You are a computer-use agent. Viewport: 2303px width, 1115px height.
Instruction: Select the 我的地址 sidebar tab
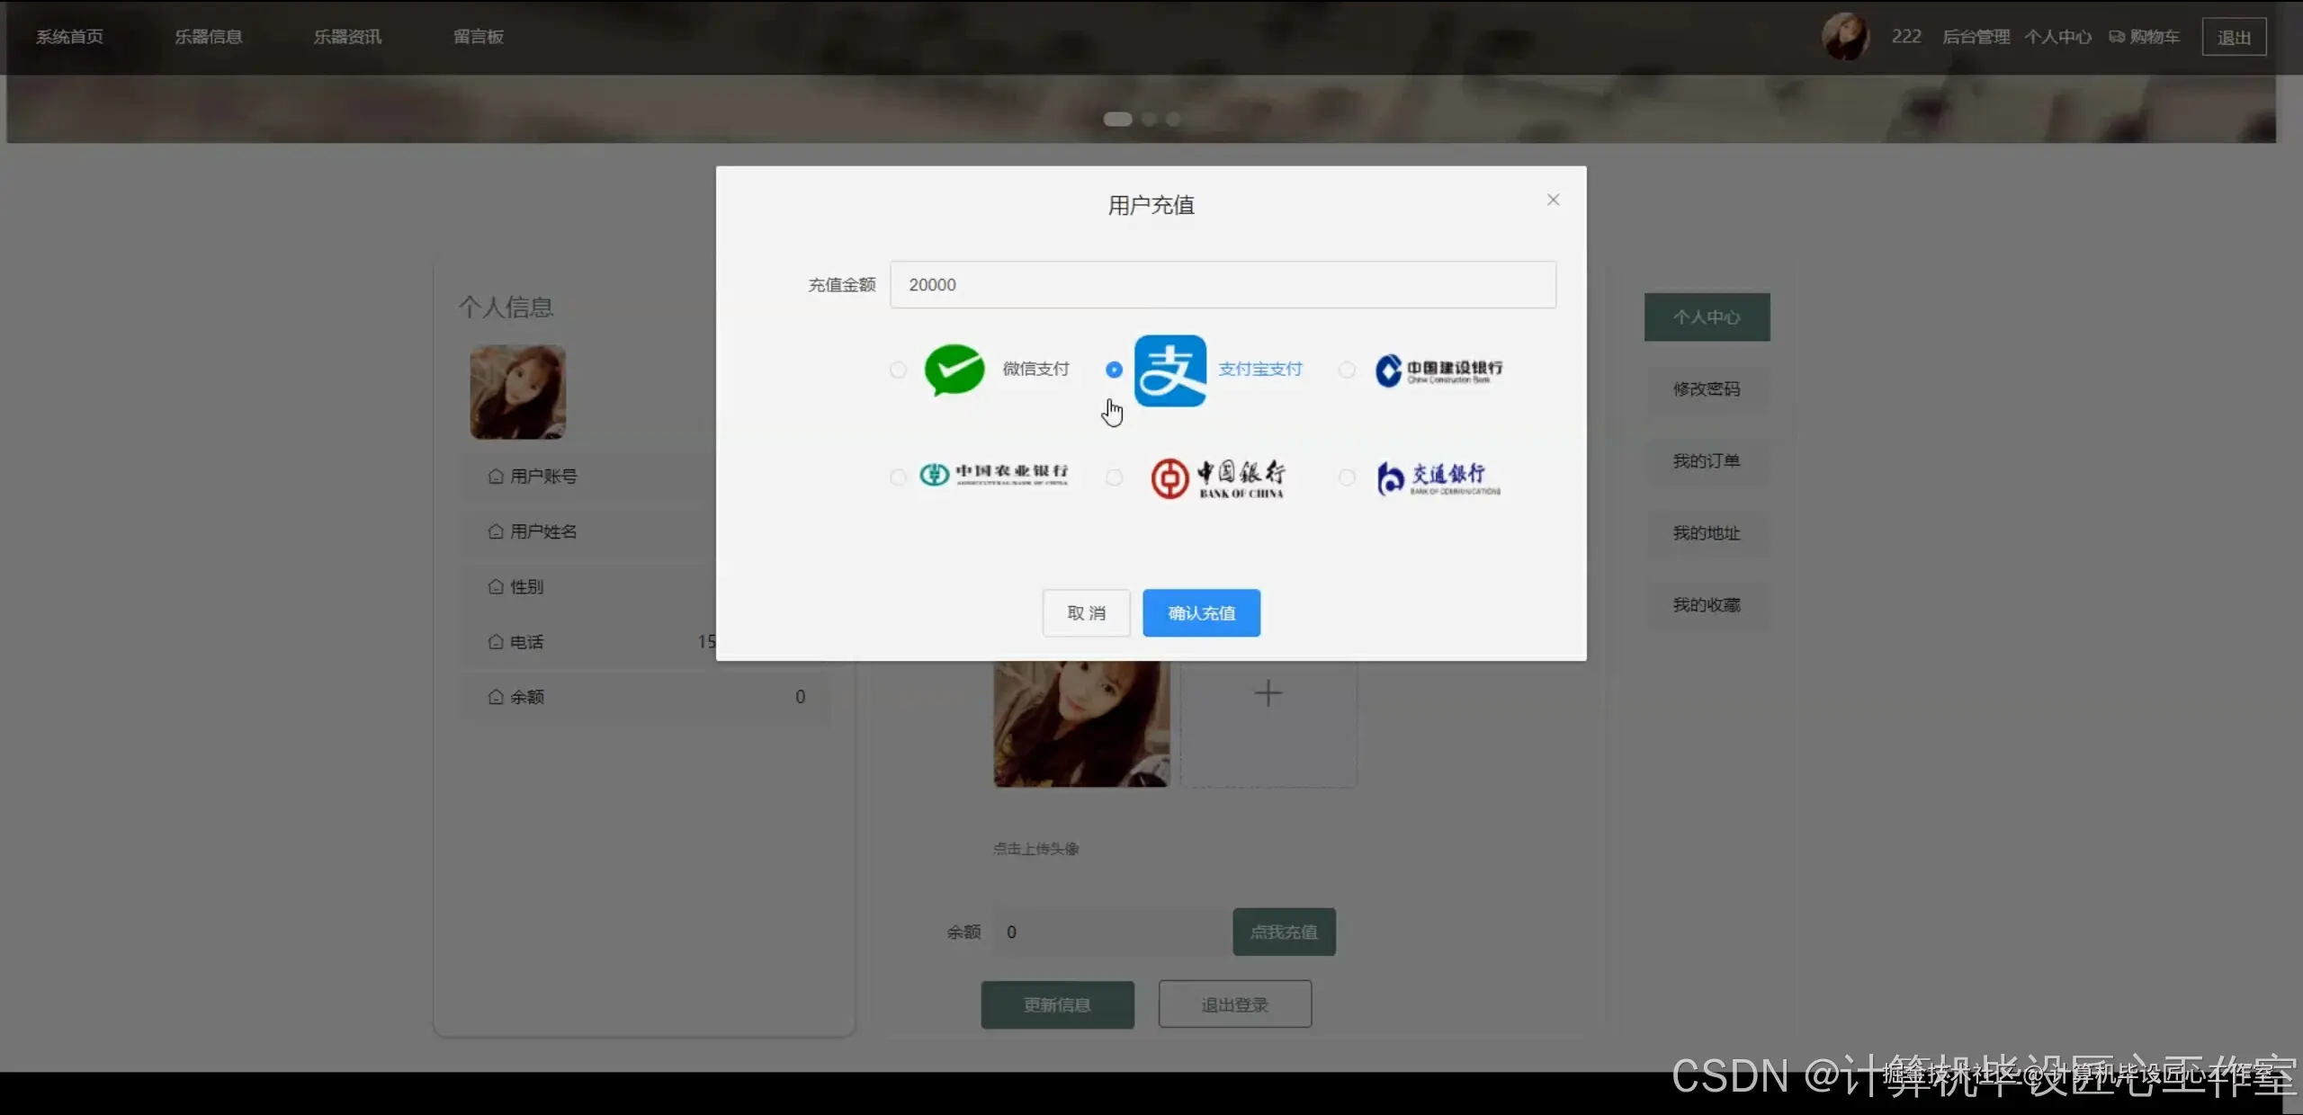pos(1707,533)
